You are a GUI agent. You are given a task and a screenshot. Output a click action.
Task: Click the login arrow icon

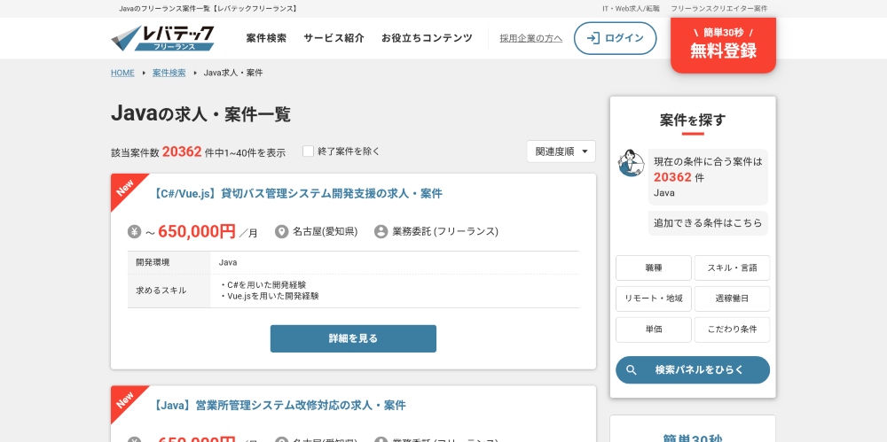click(x=593, y=38)
